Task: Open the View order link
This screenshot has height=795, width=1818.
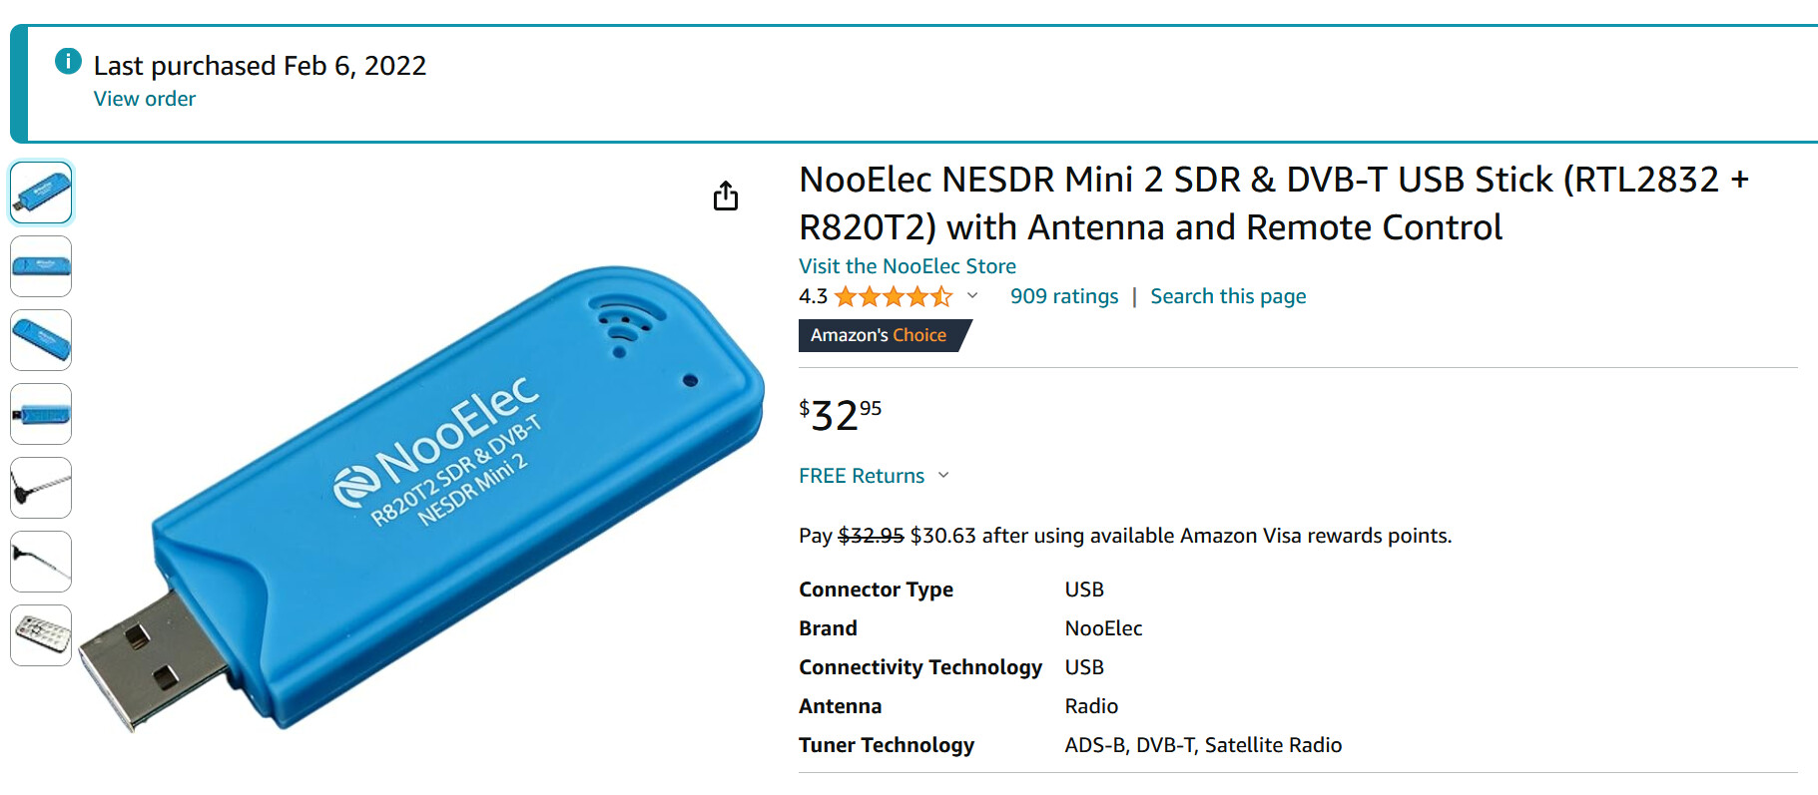Action: click(145, 99)
